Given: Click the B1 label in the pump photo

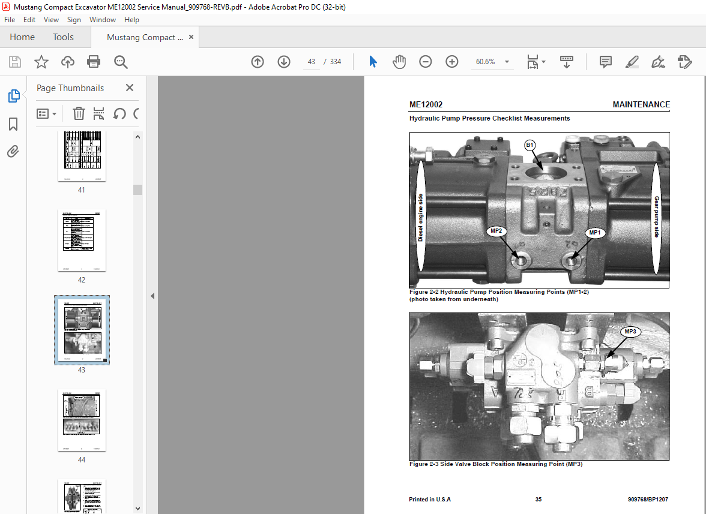Looking at the screenshot, I should 529,145.
